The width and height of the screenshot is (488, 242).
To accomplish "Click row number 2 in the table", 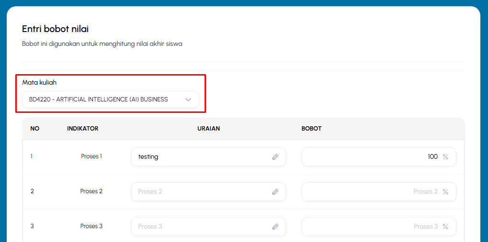I will [x=32, y=191].
